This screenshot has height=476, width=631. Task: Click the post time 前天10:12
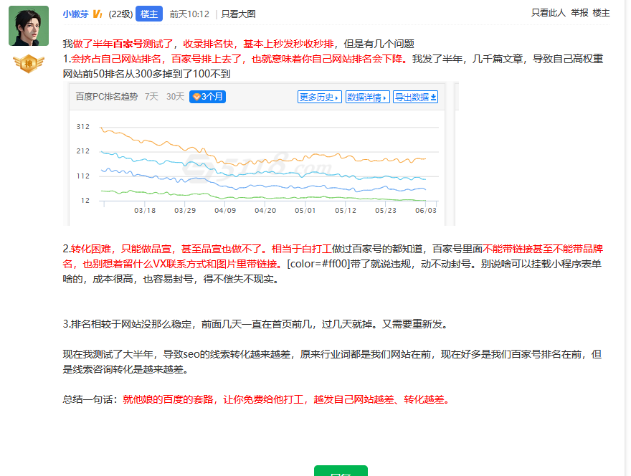coord(189,14)
